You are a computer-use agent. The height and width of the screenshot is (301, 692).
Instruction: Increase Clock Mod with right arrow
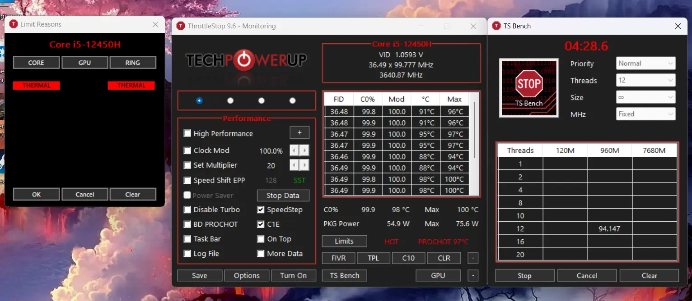coord(304,150)
